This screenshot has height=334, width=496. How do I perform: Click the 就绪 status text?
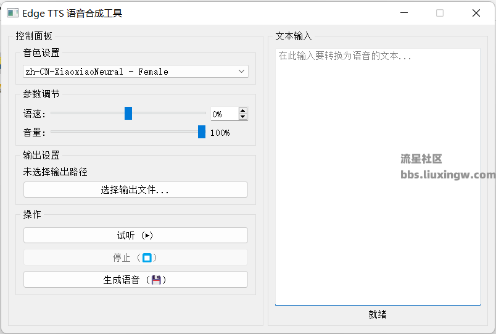click(x=378, y=314)
